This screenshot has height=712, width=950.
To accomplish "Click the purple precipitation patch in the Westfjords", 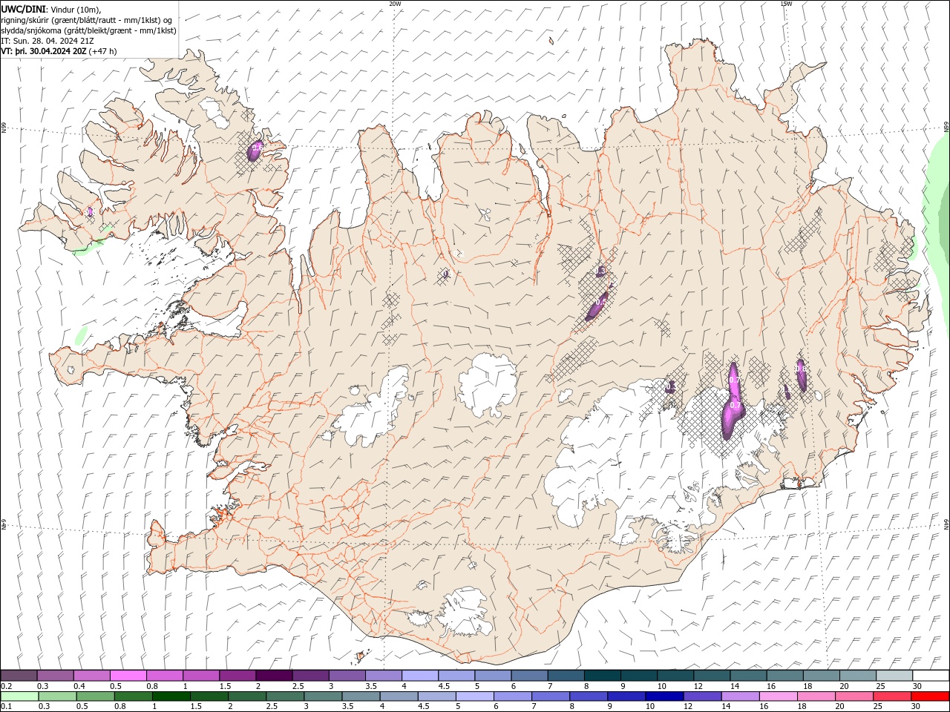I will click(255, 150).
